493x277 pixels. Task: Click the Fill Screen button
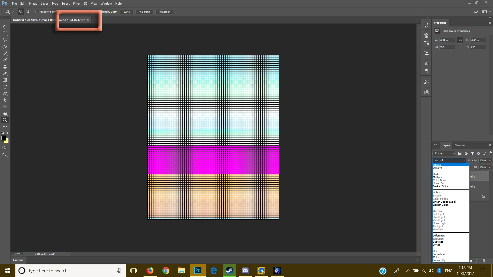[164, 12]
